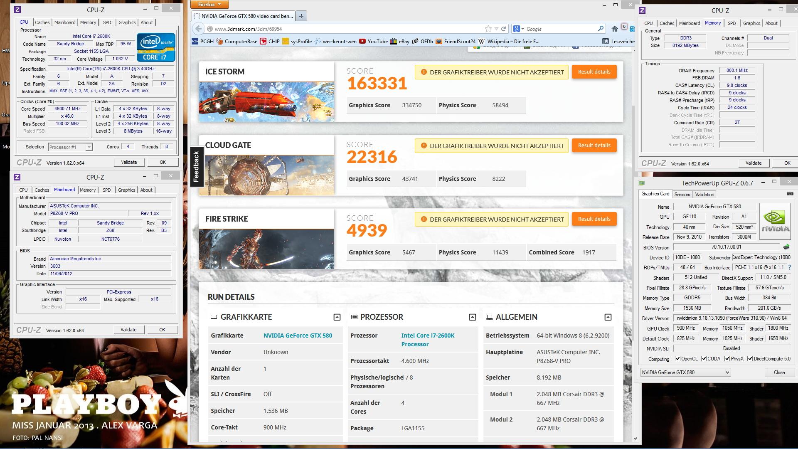Click the Firefox vertical scrollbar down arrow
The width and height of the screenshot is (798, 449).
(x=635, y=438)
